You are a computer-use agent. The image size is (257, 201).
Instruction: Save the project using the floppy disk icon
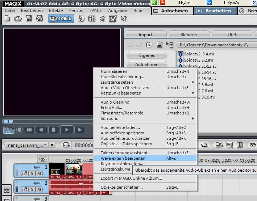click(29, 18)
